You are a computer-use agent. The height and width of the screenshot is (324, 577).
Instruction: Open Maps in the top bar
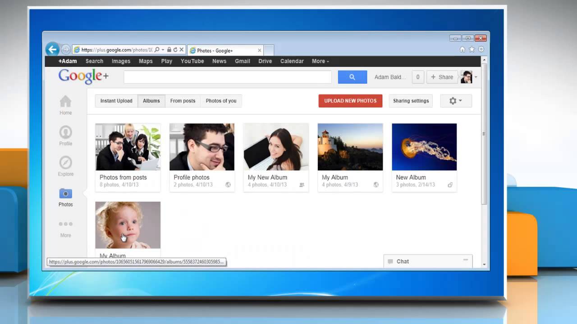point(146,61)
